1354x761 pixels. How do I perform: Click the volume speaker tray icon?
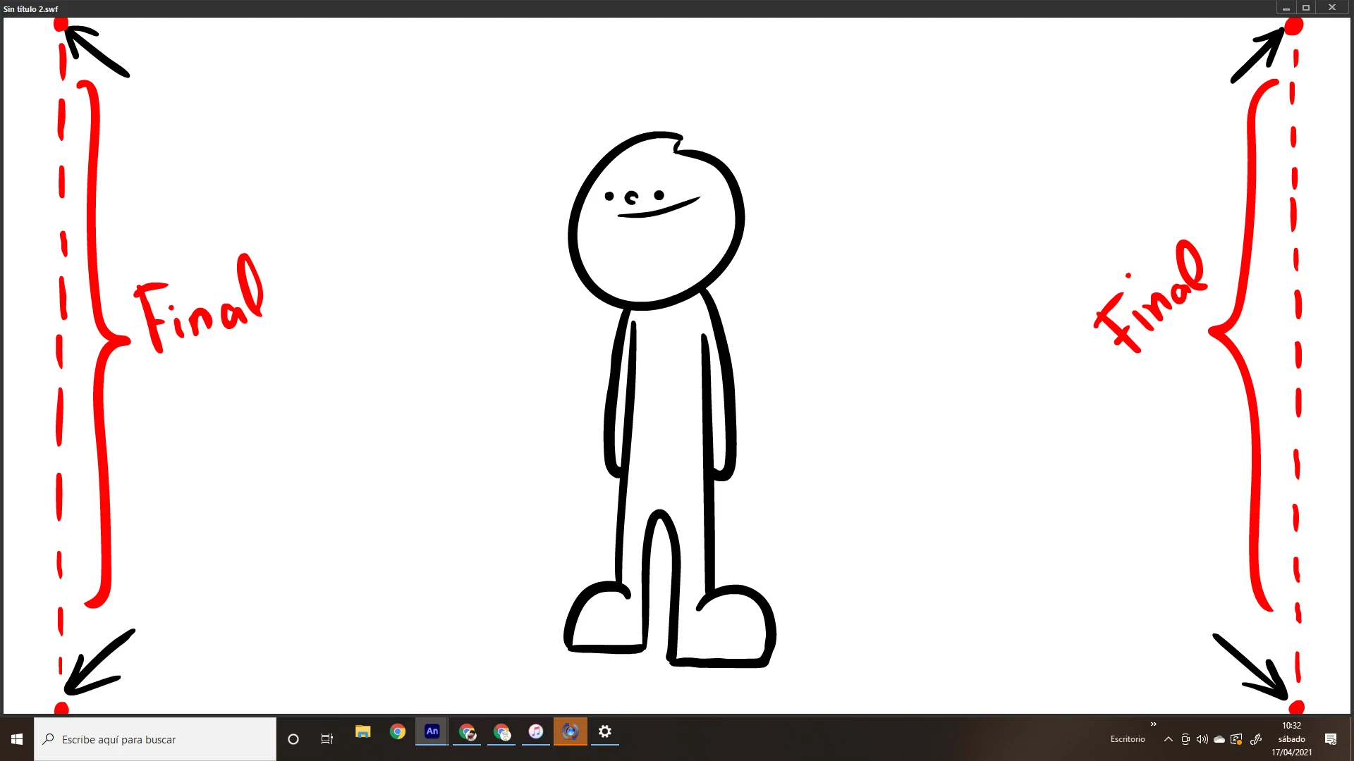pyautogui.click(x=1202, y=739)
